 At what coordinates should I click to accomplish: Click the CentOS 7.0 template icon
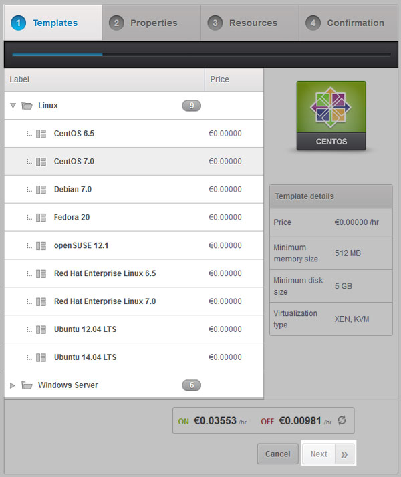41,162
